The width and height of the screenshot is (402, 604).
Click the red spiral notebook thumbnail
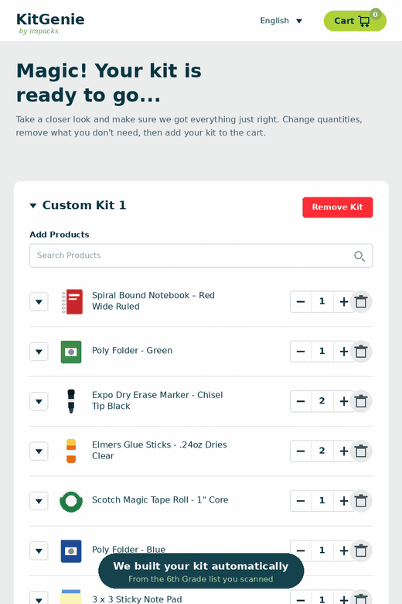(72, 302)
